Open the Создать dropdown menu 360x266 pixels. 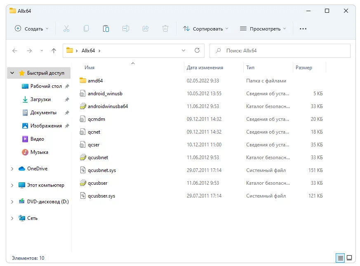coord(32,29)
